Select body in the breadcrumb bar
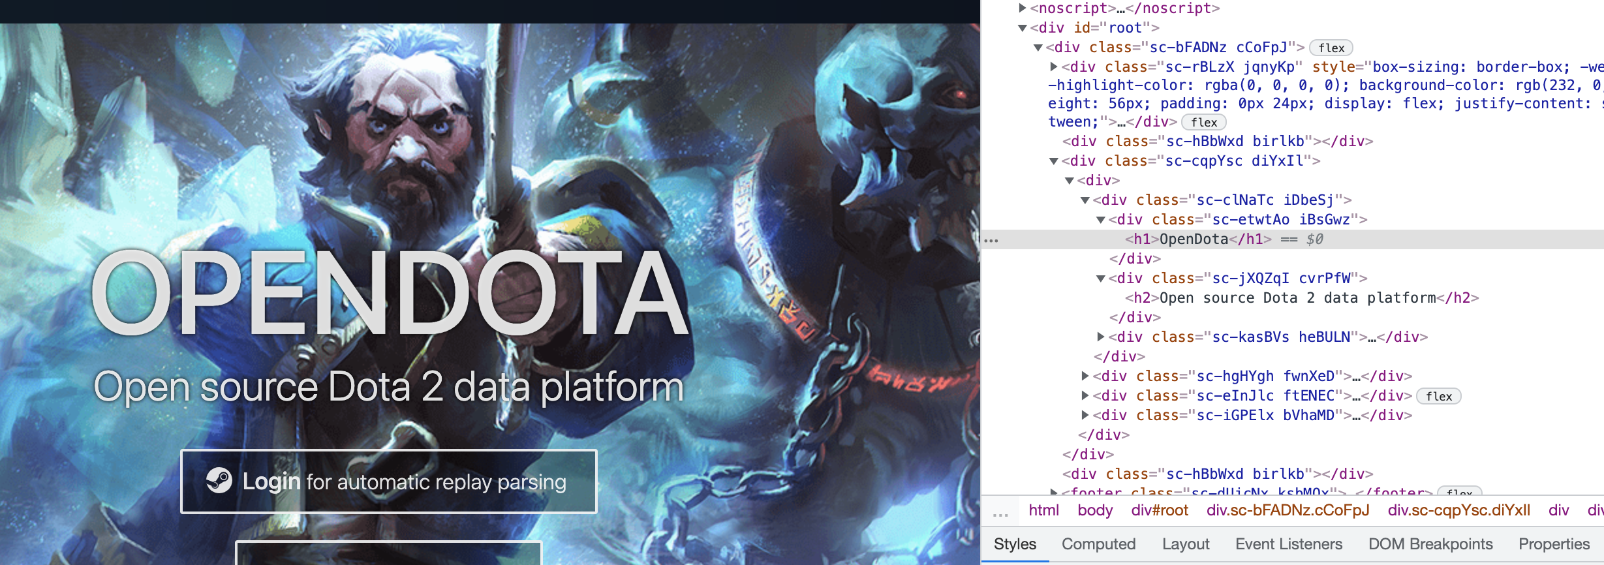1604x565 pixels. click(1095, 510)
